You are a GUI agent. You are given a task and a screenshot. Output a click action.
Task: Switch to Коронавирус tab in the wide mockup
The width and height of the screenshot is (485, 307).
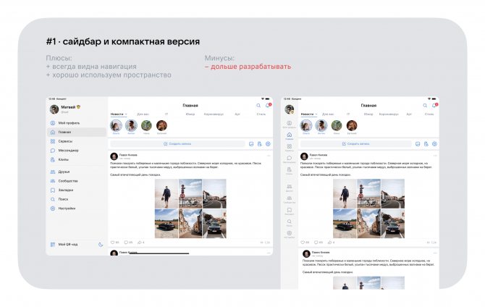[x=214, y=114]
